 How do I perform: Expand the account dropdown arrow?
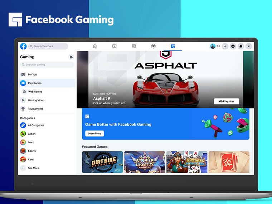[249, 46]
